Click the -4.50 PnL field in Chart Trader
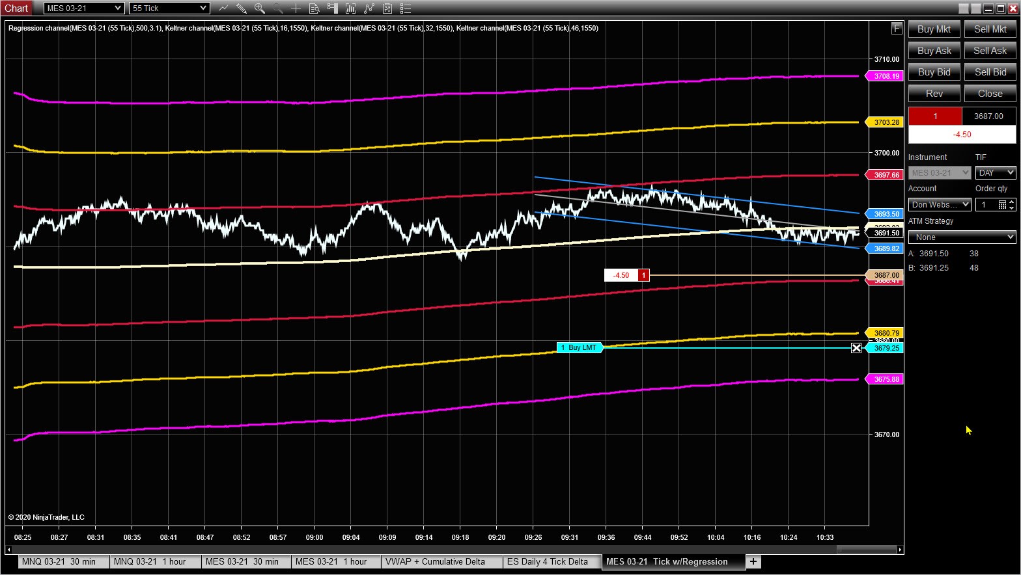 pos(962,135)
